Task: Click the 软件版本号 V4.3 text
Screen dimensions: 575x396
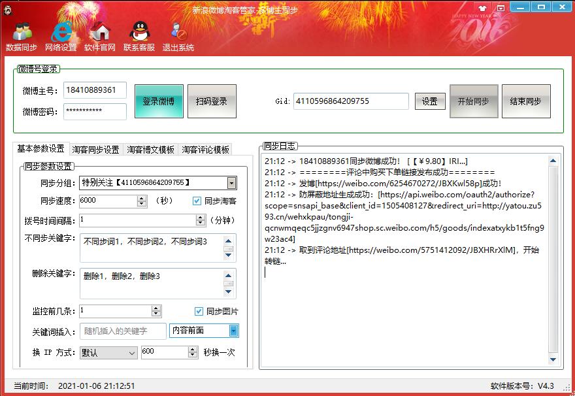Action: click(522, 386)
